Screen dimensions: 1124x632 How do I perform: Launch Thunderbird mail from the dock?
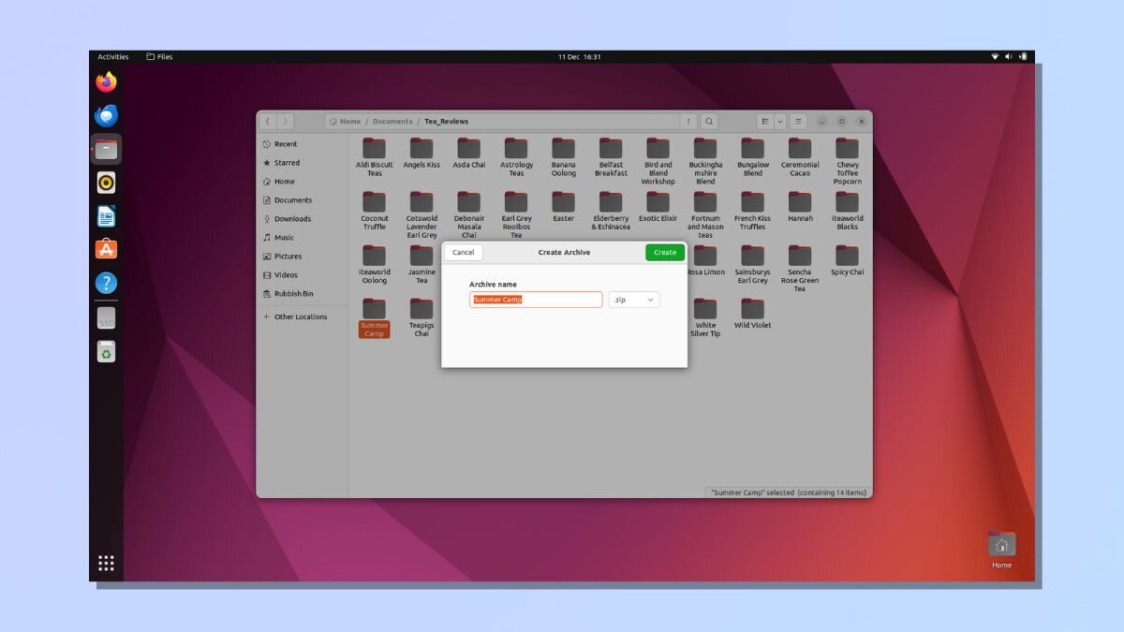click(x=106, y=116)
